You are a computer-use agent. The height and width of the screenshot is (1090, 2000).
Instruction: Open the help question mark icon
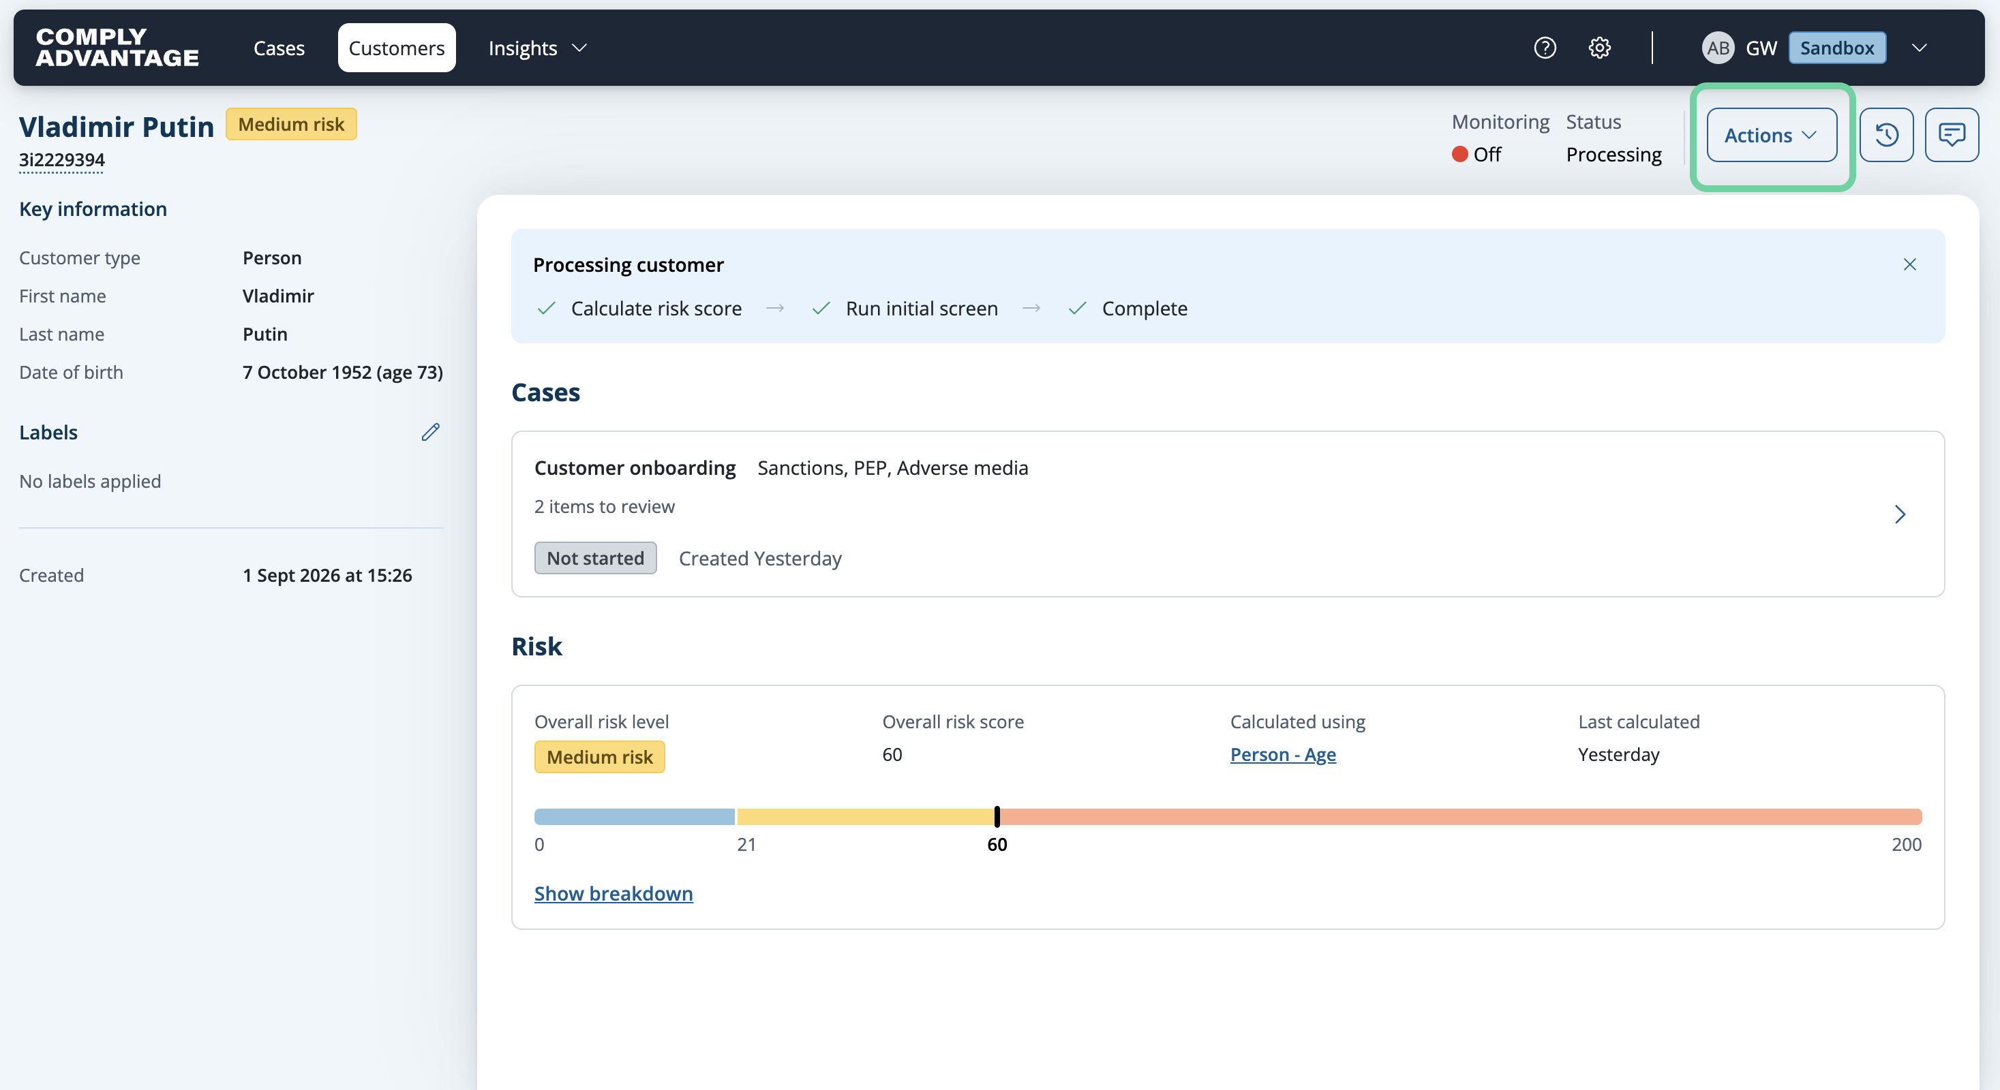pos(1544,48)
